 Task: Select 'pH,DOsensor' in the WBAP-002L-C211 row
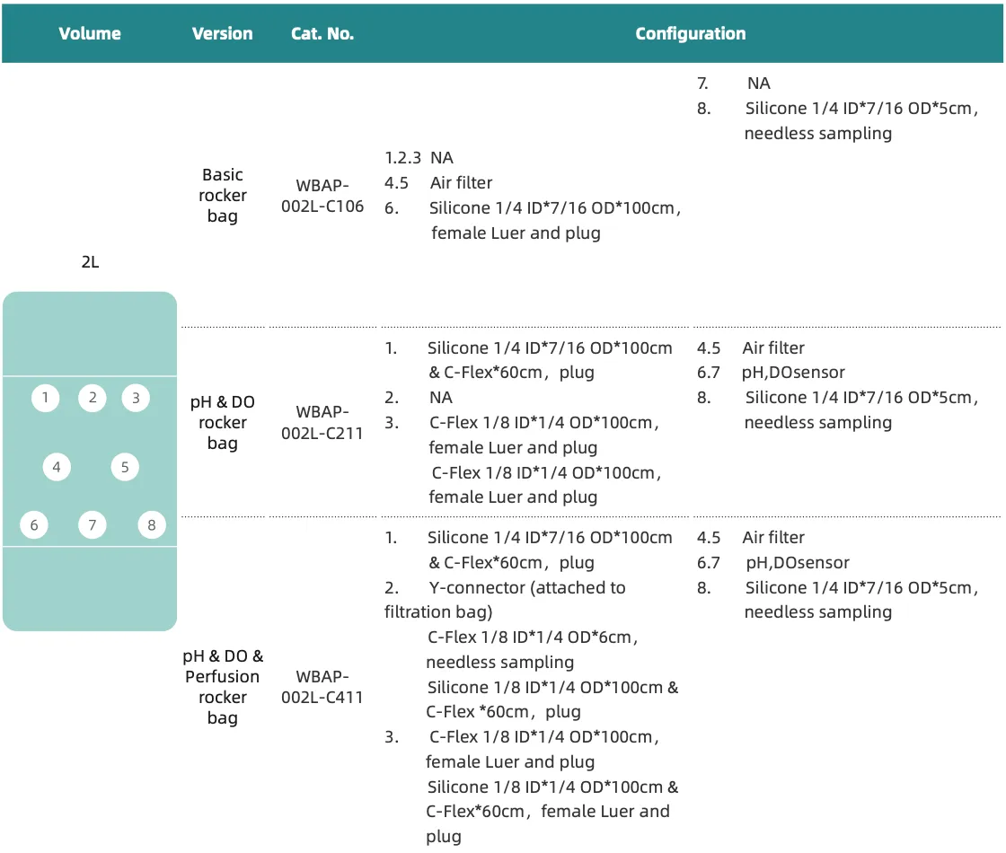(793, 373)
